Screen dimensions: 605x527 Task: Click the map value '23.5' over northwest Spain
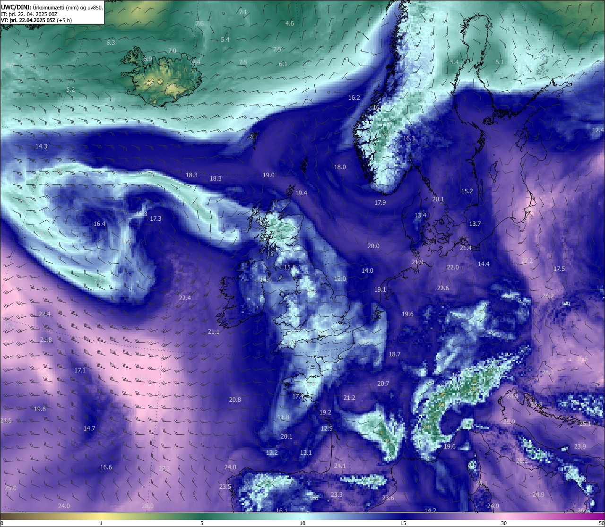point(225,487)
